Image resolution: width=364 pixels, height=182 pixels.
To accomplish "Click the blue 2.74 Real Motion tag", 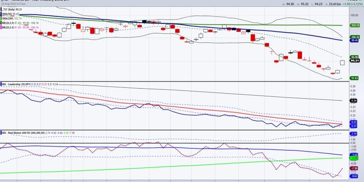I will point(354,134).
